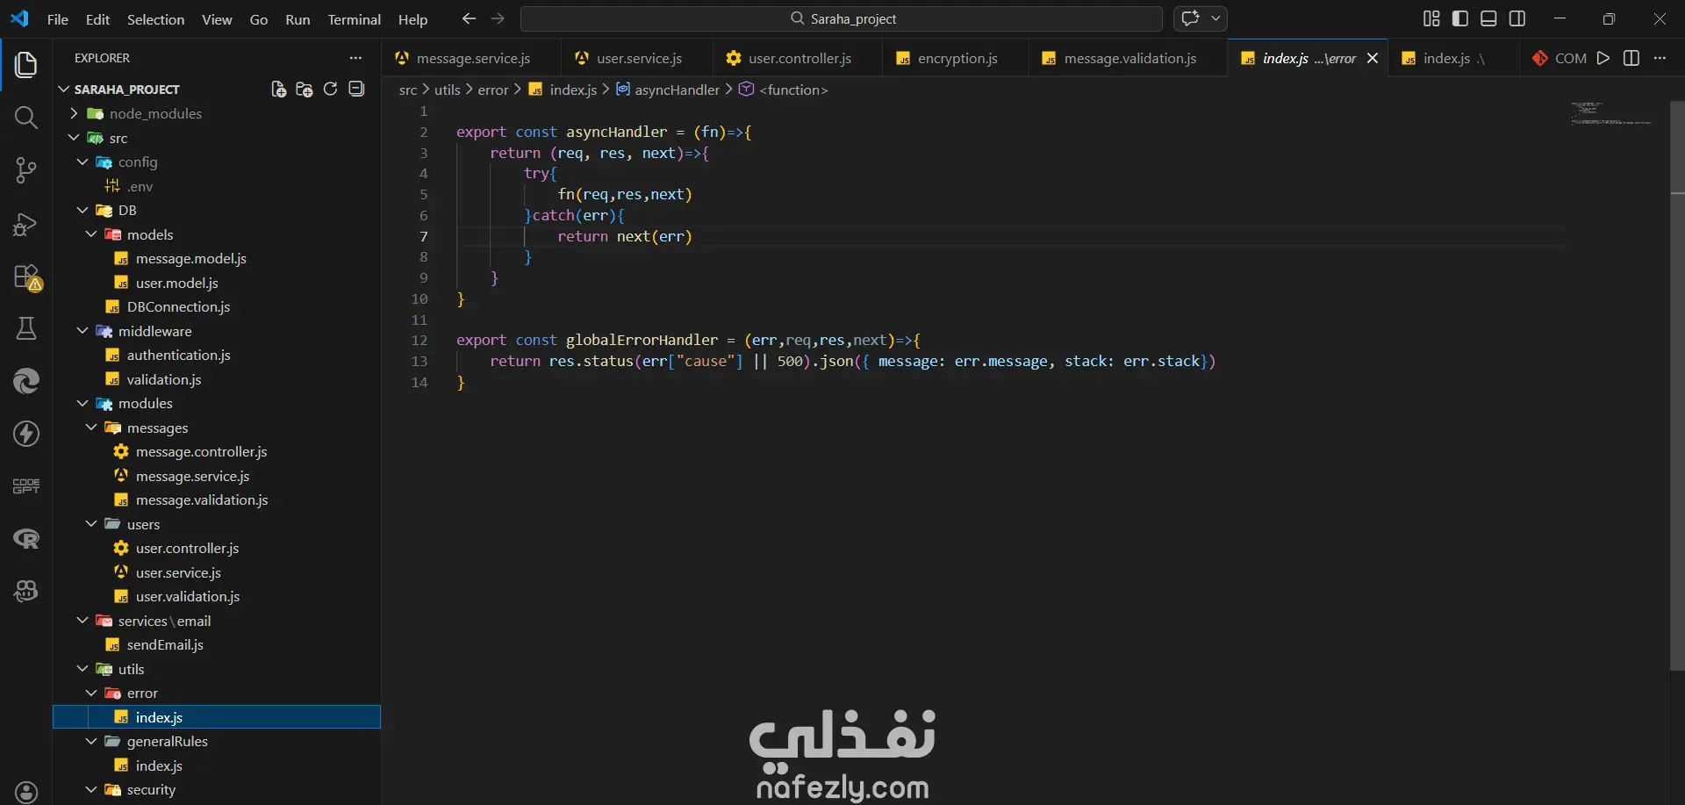Open the Accounts menu icon
1685x805 pixels.
tap(26, 792)
